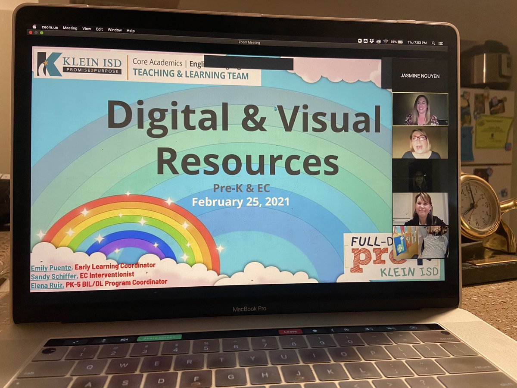Open the Apple menu
Viewport: 517px width, 388px height.
(x=34, y=27)
